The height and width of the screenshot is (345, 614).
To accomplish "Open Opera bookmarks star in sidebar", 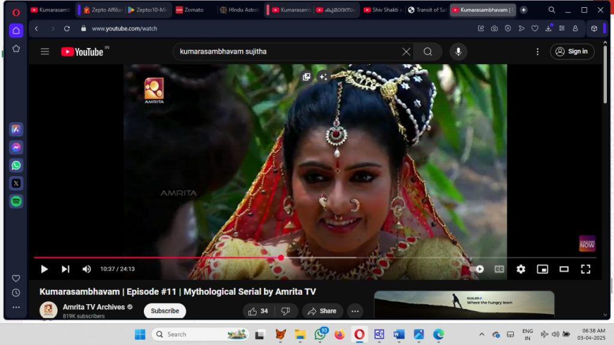I will (16, 49).
